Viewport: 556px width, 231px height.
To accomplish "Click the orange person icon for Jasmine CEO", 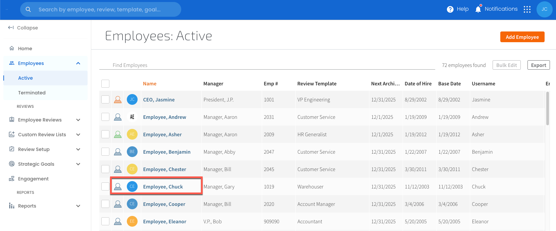I will [118, 100].
